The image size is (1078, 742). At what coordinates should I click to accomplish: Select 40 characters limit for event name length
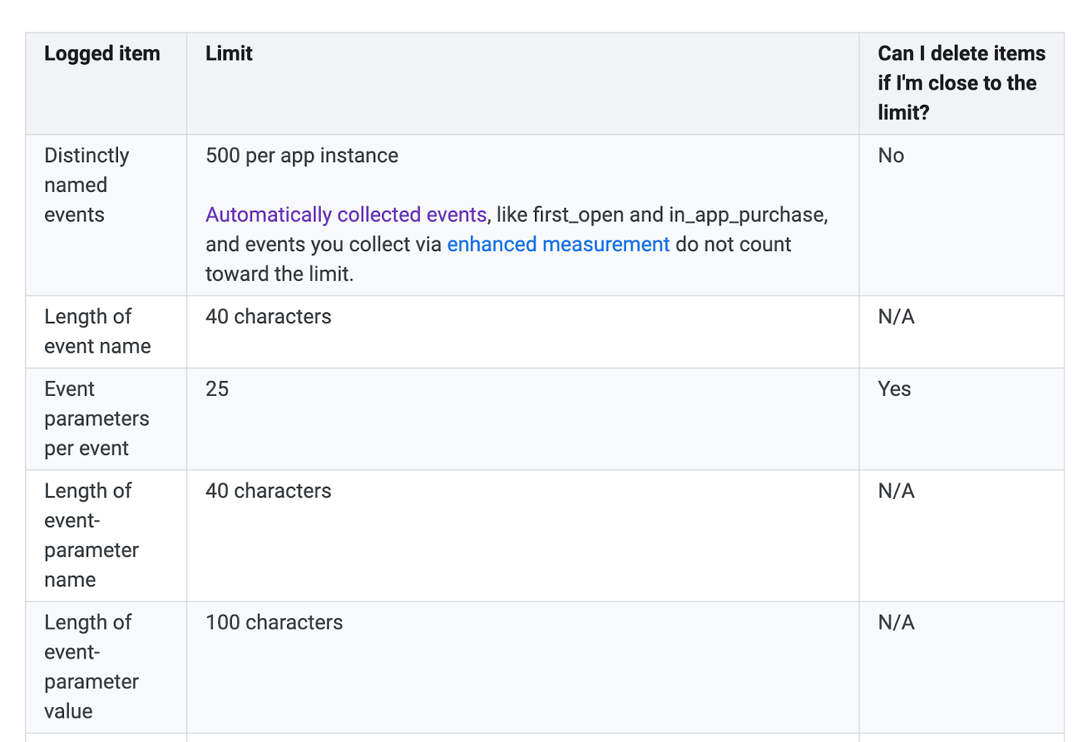click(268, 316)
